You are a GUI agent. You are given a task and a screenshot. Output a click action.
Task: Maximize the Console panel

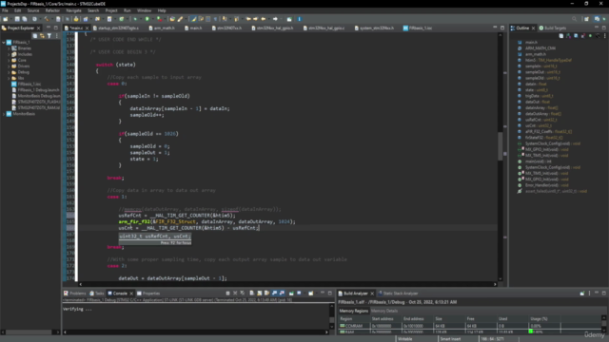[330, 294]
